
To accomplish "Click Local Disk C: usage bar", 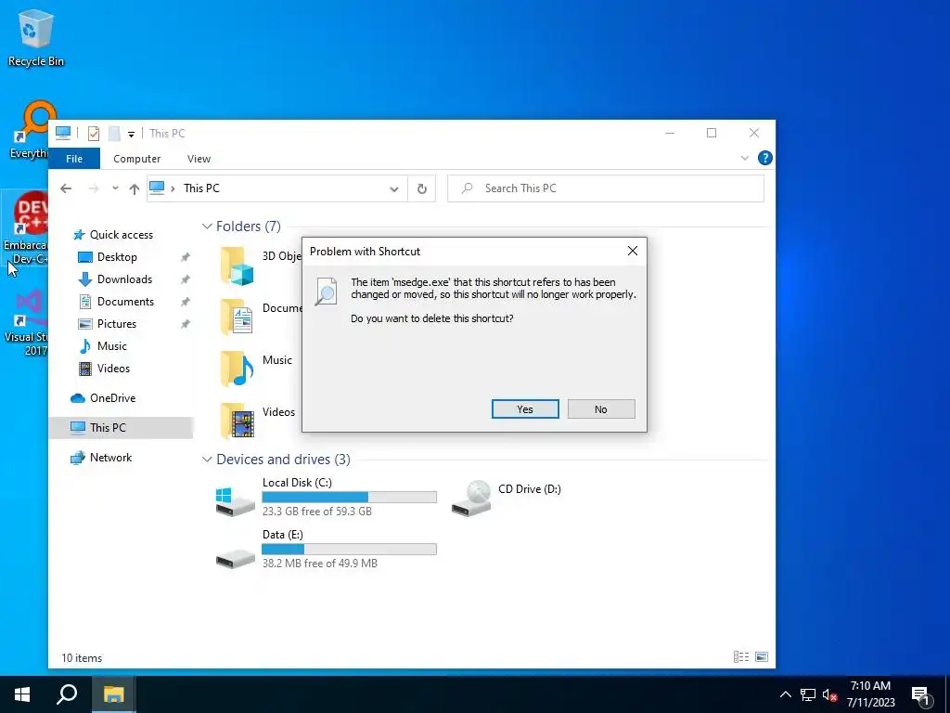I will pyautogui.click(x=349, y=498).
